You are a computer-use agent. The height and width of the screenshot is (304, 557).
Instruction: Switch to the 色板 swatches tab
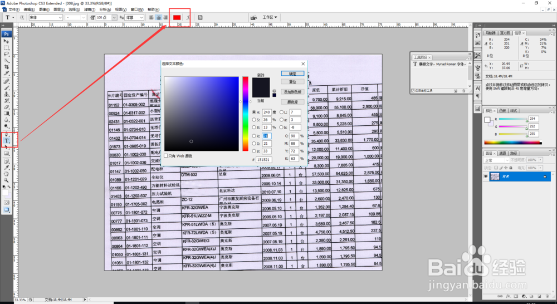(502, 111)
